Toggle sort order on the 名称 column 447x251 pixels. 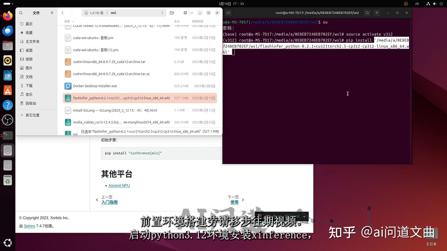(67, 21)
